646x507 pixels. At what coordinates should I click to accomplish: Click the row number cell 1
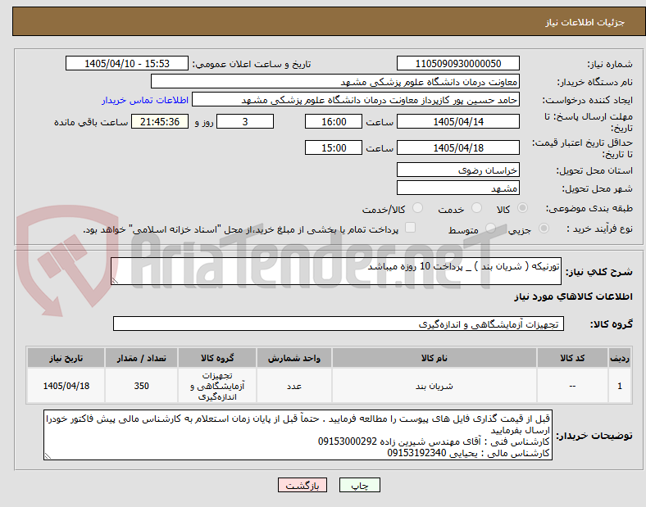click(620, 386)
